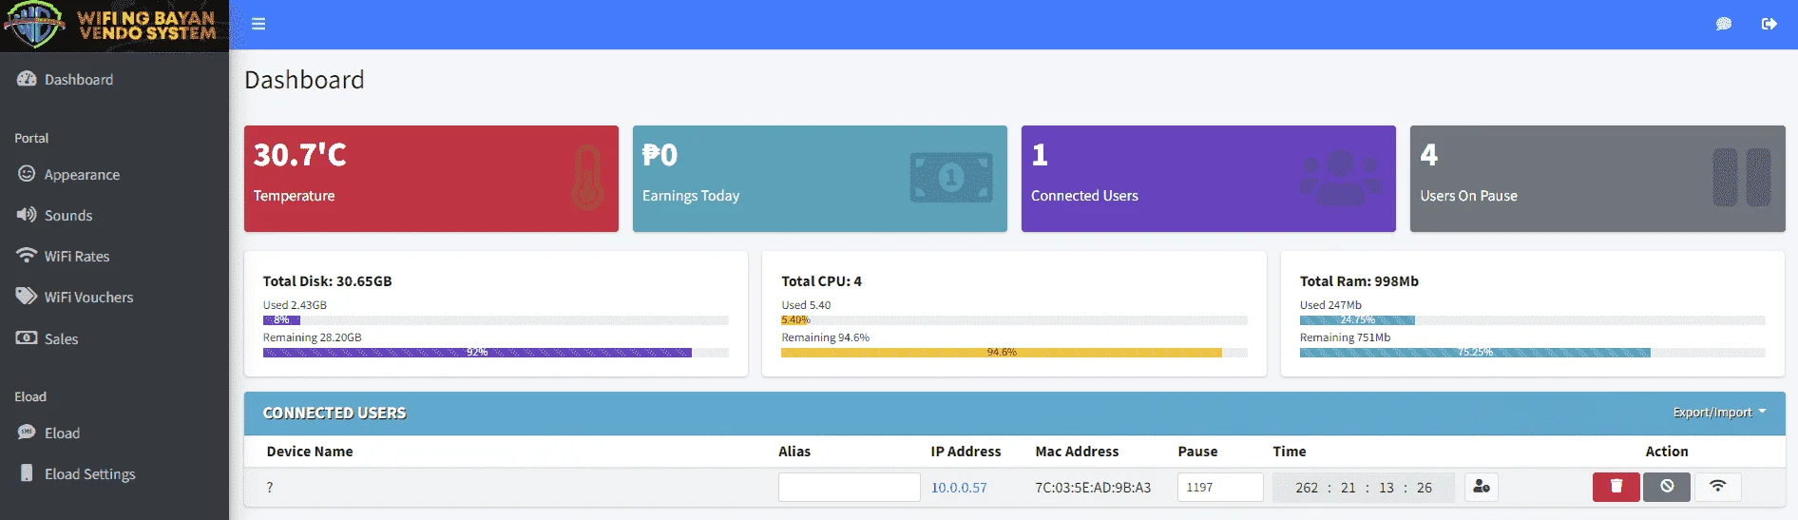Click the CONNECTED USERS panel title
Viewport: 1798px width, 520px height.
[335, 413]
